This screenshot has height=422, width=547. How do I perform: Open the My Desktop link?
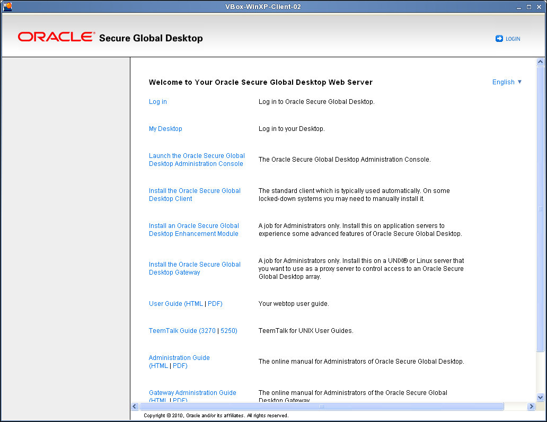(x=165, y=129)
